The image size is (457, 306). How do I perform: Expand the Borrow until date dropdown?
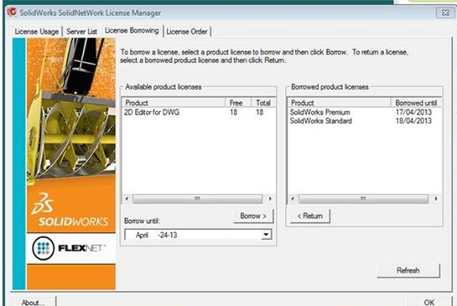coord(266,235)
